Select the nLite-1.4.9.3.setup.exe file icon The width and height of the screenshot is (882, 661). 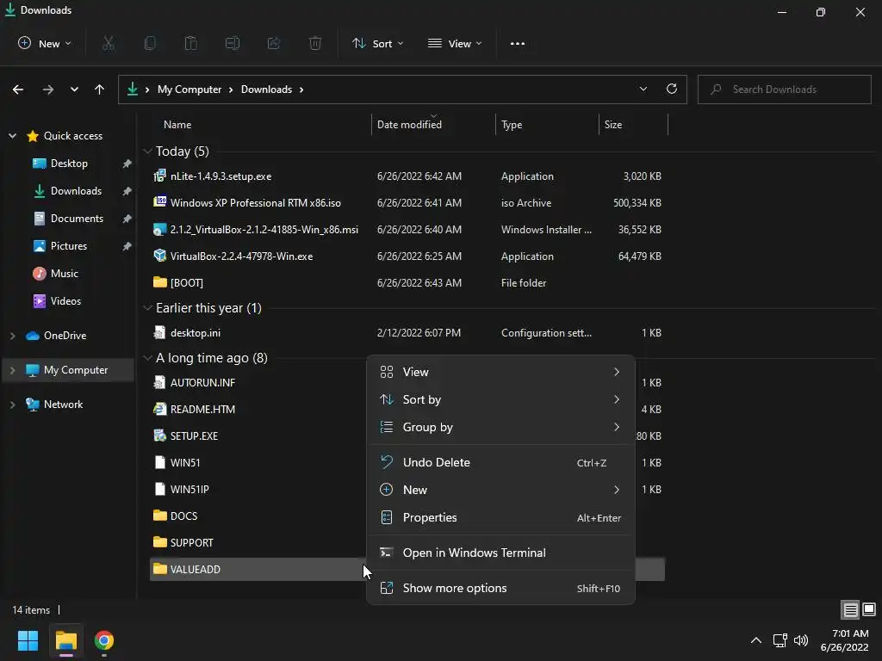tap(159, 176)
